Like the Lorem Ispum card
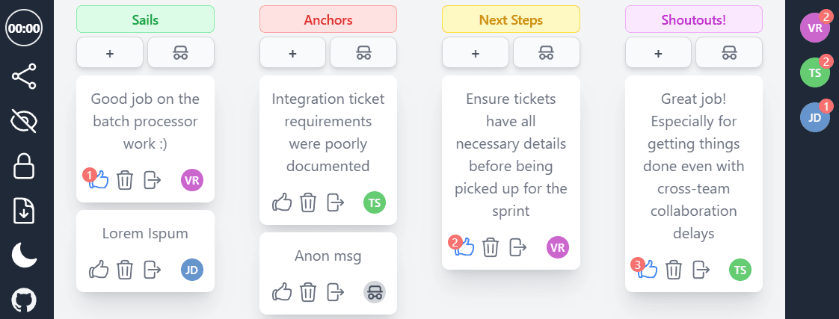 (x=99, y=270)
